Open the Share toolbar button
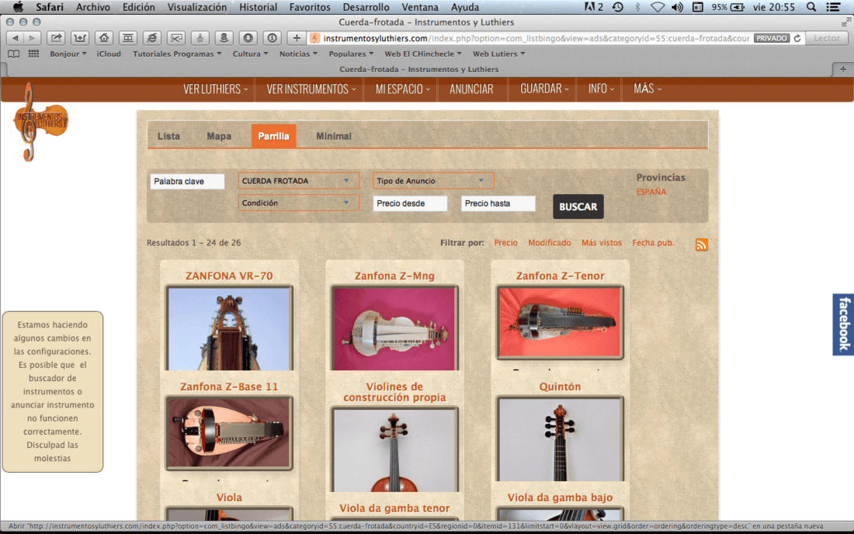 pos(56,38)
